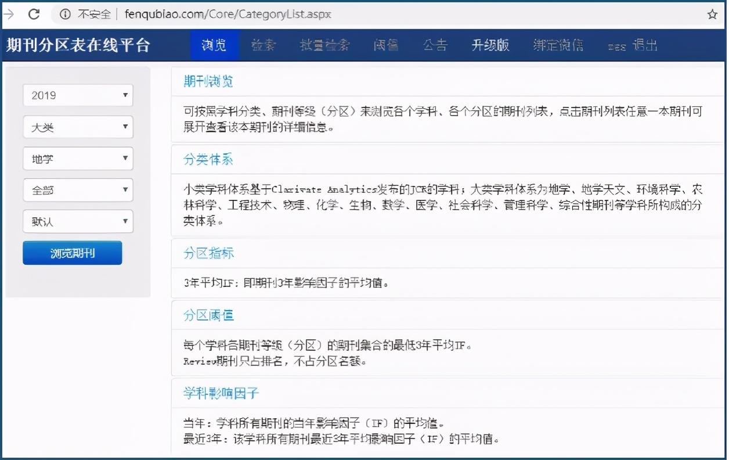
Task: Click the 分类体系 section heading link
Action: [x=207, y=160]
